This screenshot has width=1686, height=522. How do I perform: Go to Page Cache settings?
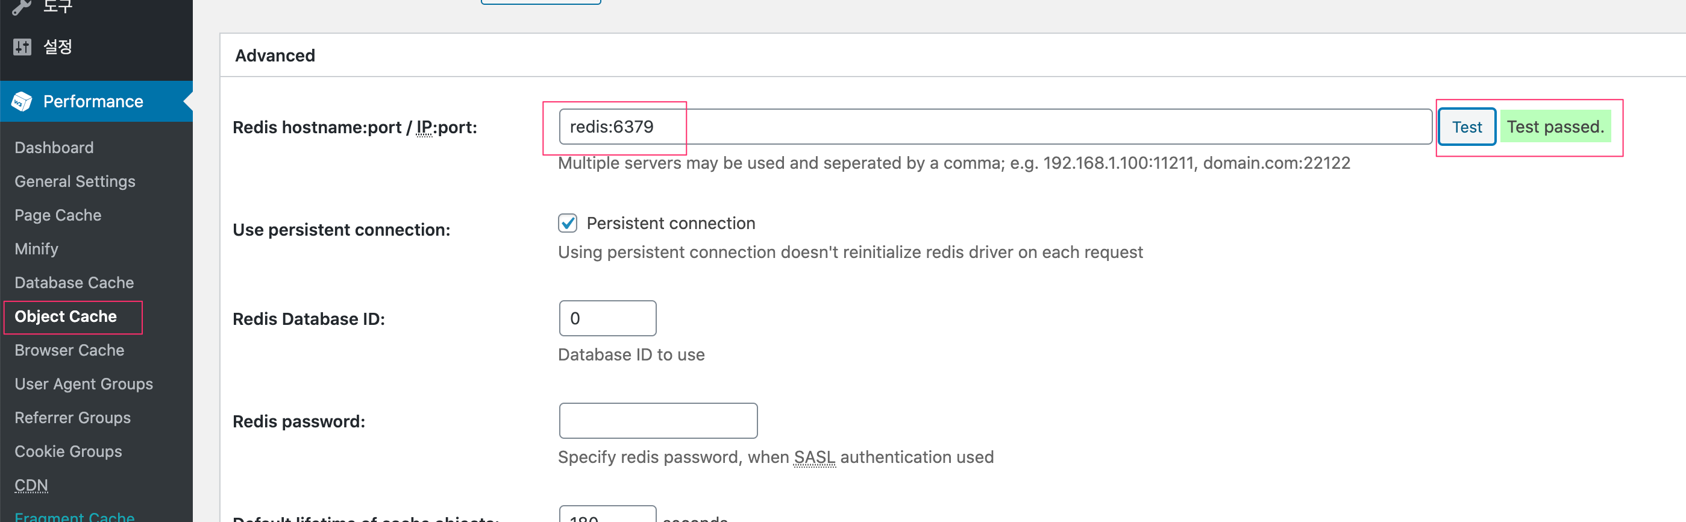click(x=58, y=215)
